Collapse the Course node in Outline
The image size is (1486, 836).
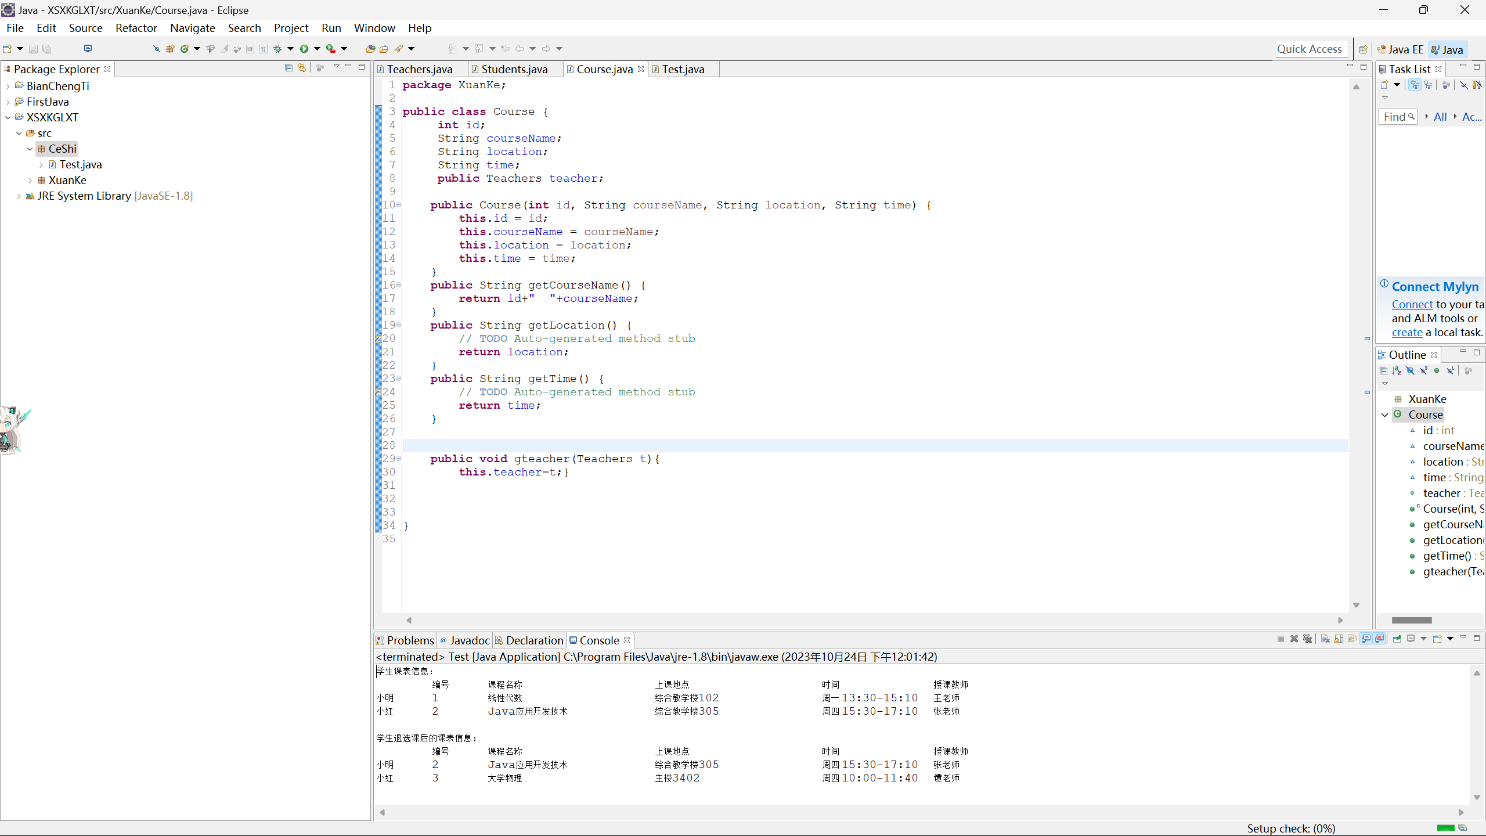pyautogui.click(x=1385, y=415)
